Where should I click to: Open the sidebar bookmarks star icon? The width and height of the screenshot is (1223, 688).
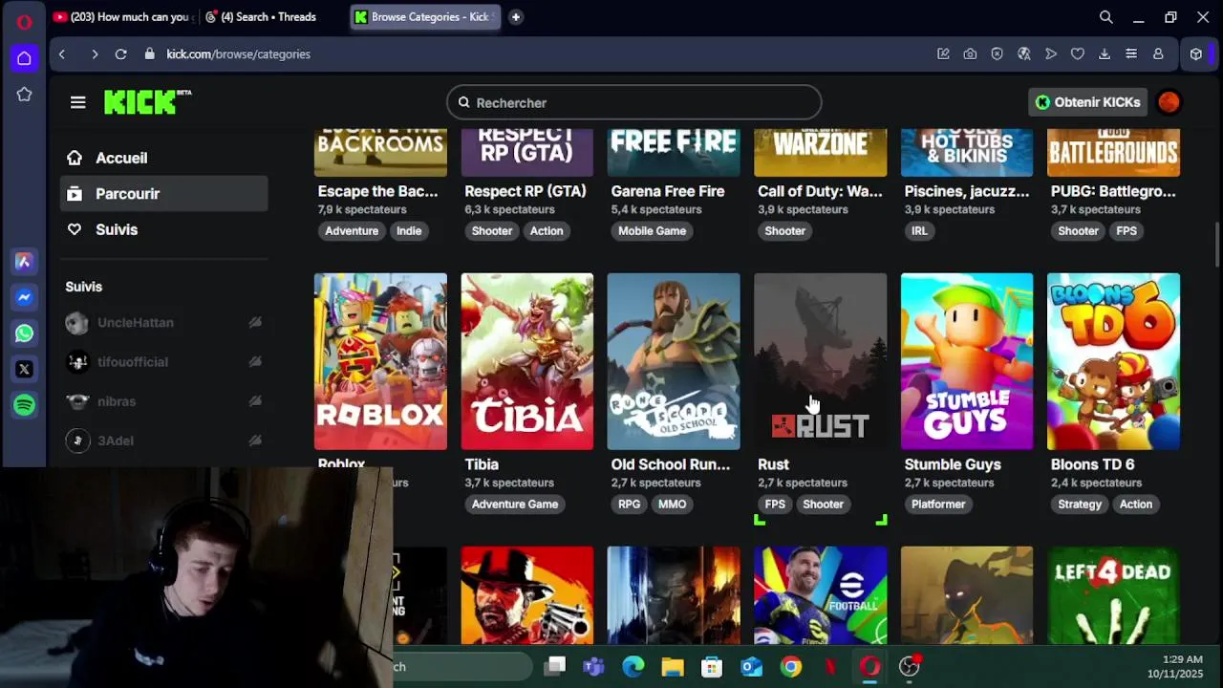click(24, 95)
